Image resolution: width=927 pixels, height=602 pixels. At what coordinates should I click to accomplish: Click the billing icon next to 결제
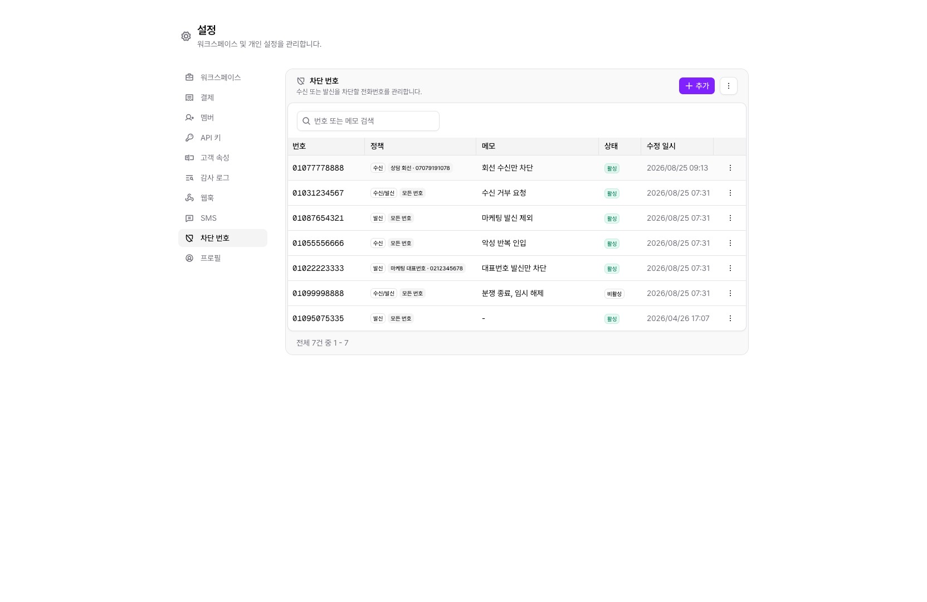coord(189,98)
